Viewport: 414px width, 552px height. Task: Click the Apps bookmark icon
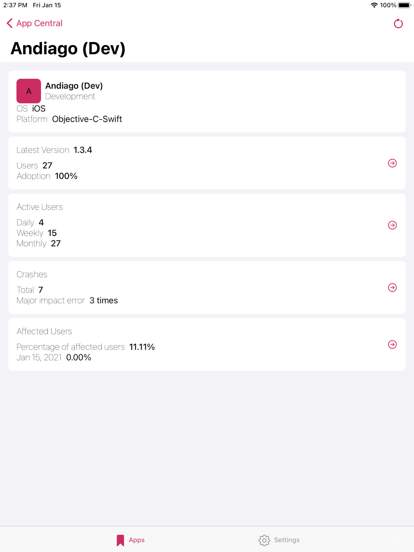point(120,540)
